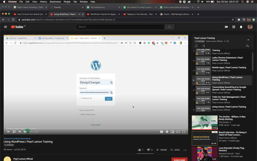The height and width of the screenshot is (161, 257).
Task: Share the video
Action: tap(162, 150)
